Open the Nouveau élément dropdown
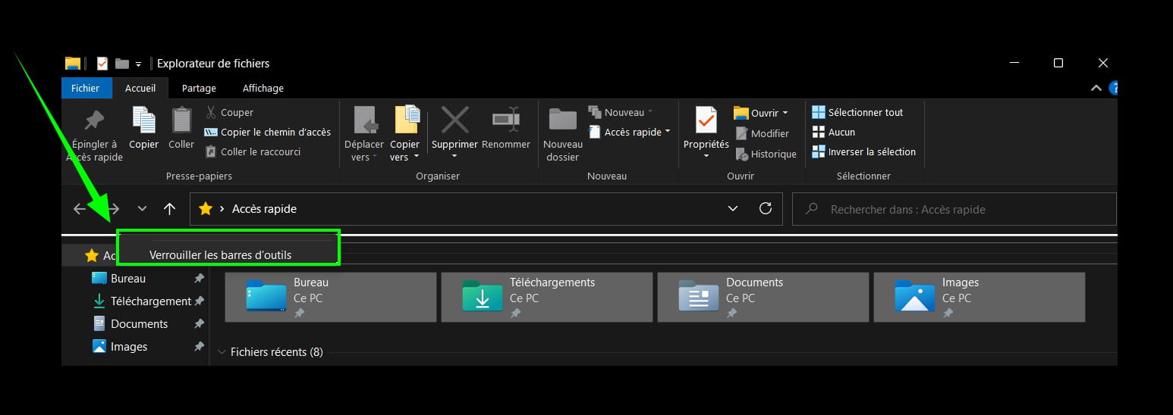The width and height of the screenshot is (1173, 415). click(x=621, y=112)
